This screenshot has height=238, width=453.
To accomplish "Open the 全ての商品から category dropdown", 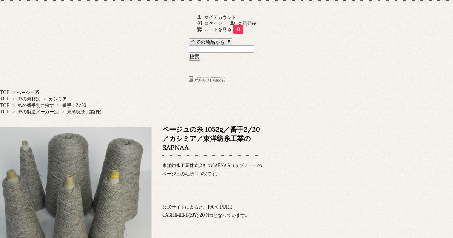I will tap(210, 42).
